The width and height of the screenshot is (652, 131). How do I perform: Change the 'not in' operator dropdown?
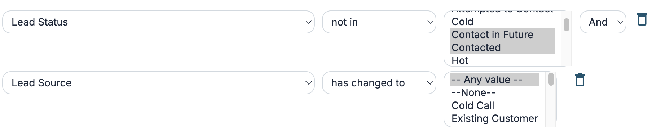[x=379, y=22]
